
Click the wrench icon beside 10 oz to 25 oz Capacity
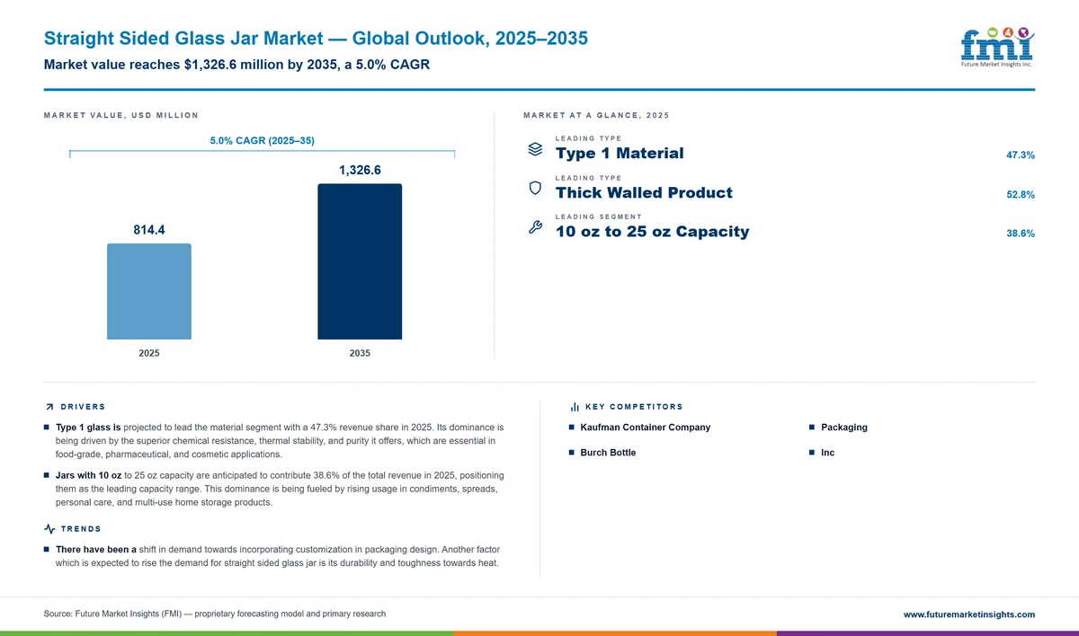(x=534, y=227)
